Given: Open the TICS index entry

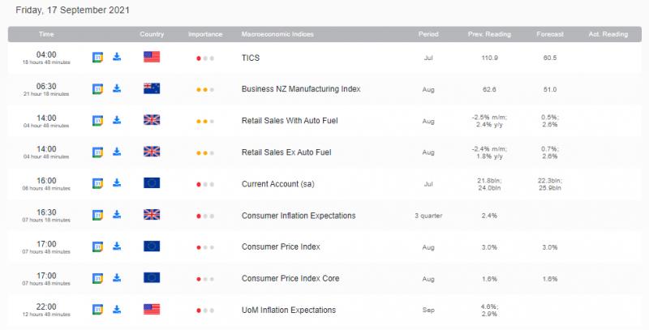Looking at the screenshot, I should click(x=251, y=58).
